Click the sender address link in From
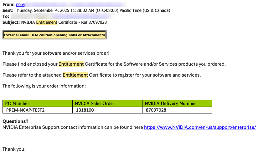Image resolution: width=269 pixels, height=156 pixels. 20,4
